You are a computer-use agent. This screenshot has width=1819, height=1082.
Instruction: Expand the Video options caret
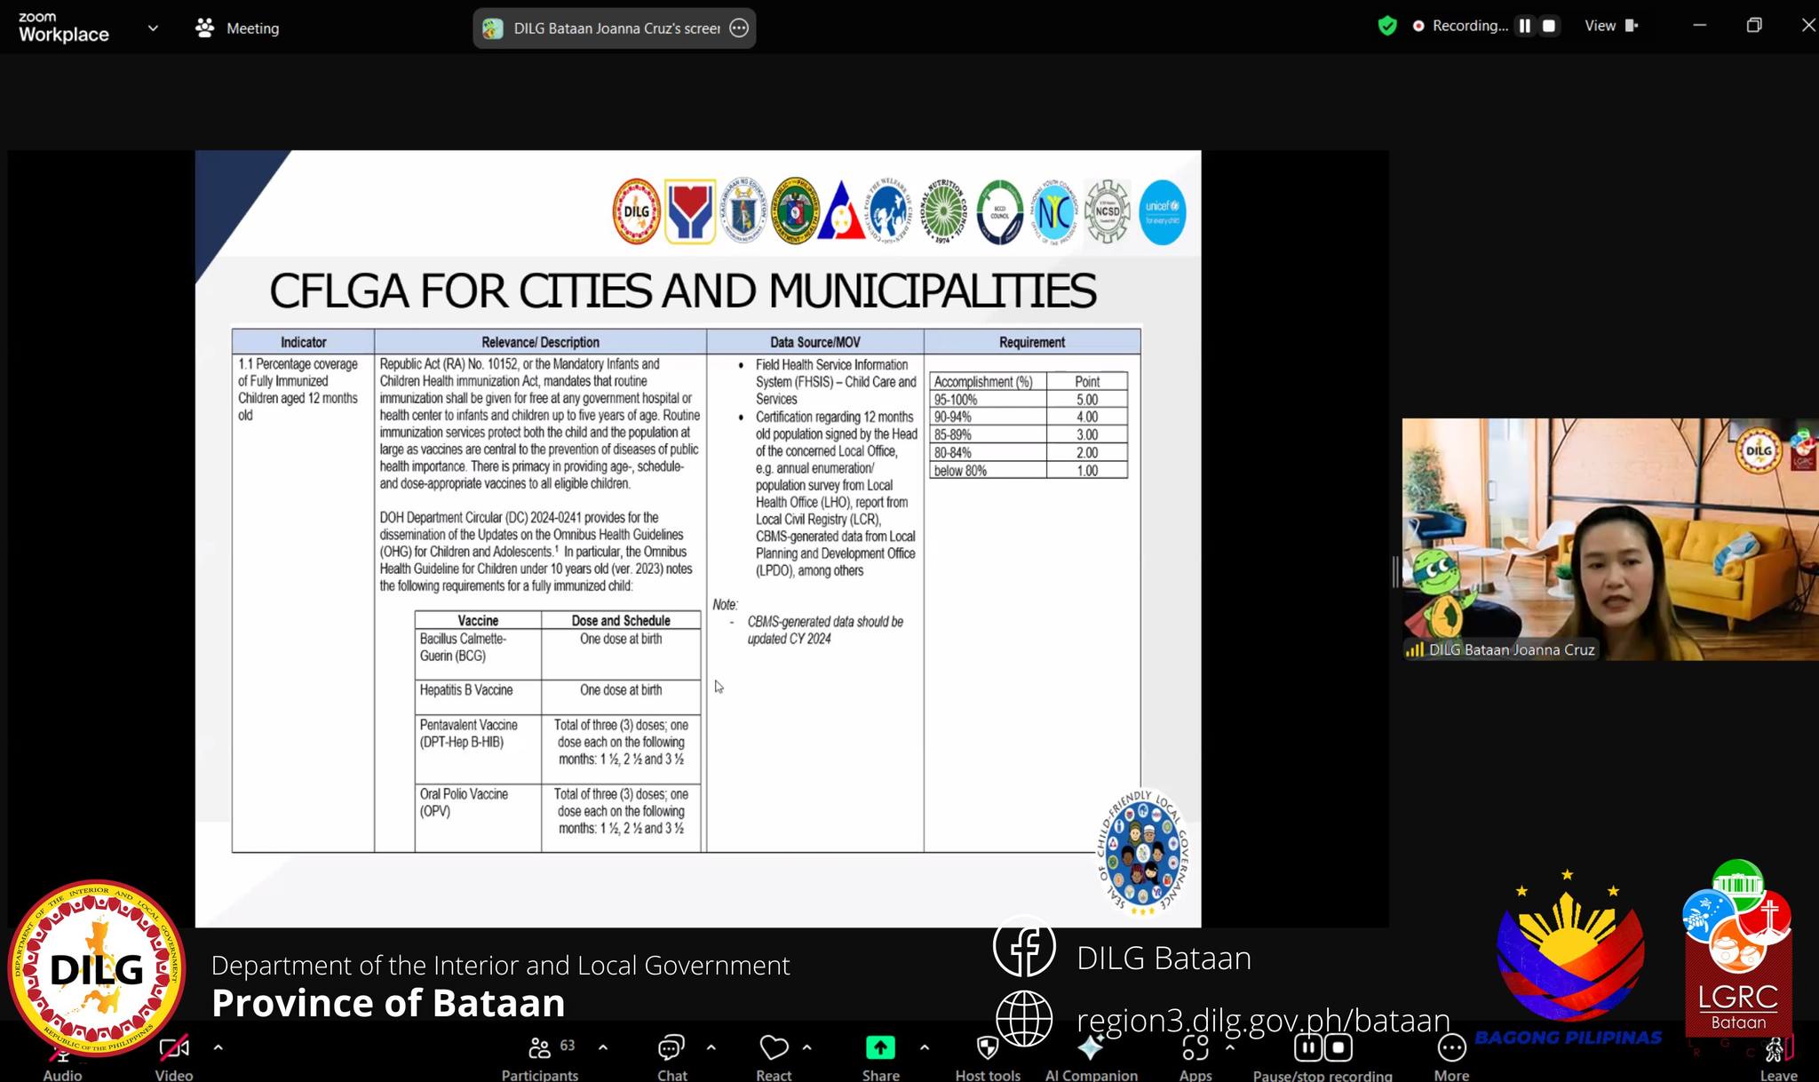pos(218,1047)
